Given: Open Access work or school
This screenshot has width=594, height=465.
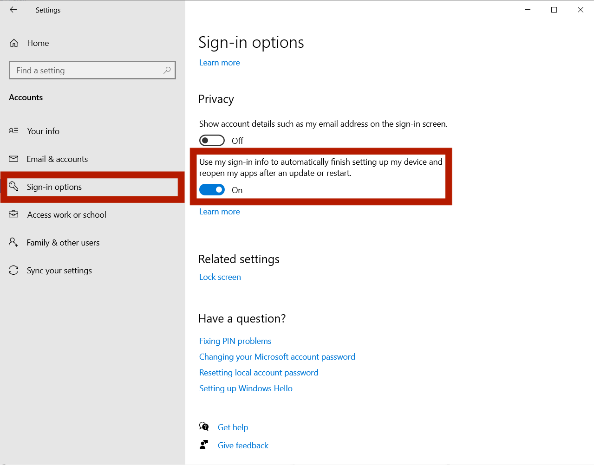Looking at the screenshot, I should (67, 215).
